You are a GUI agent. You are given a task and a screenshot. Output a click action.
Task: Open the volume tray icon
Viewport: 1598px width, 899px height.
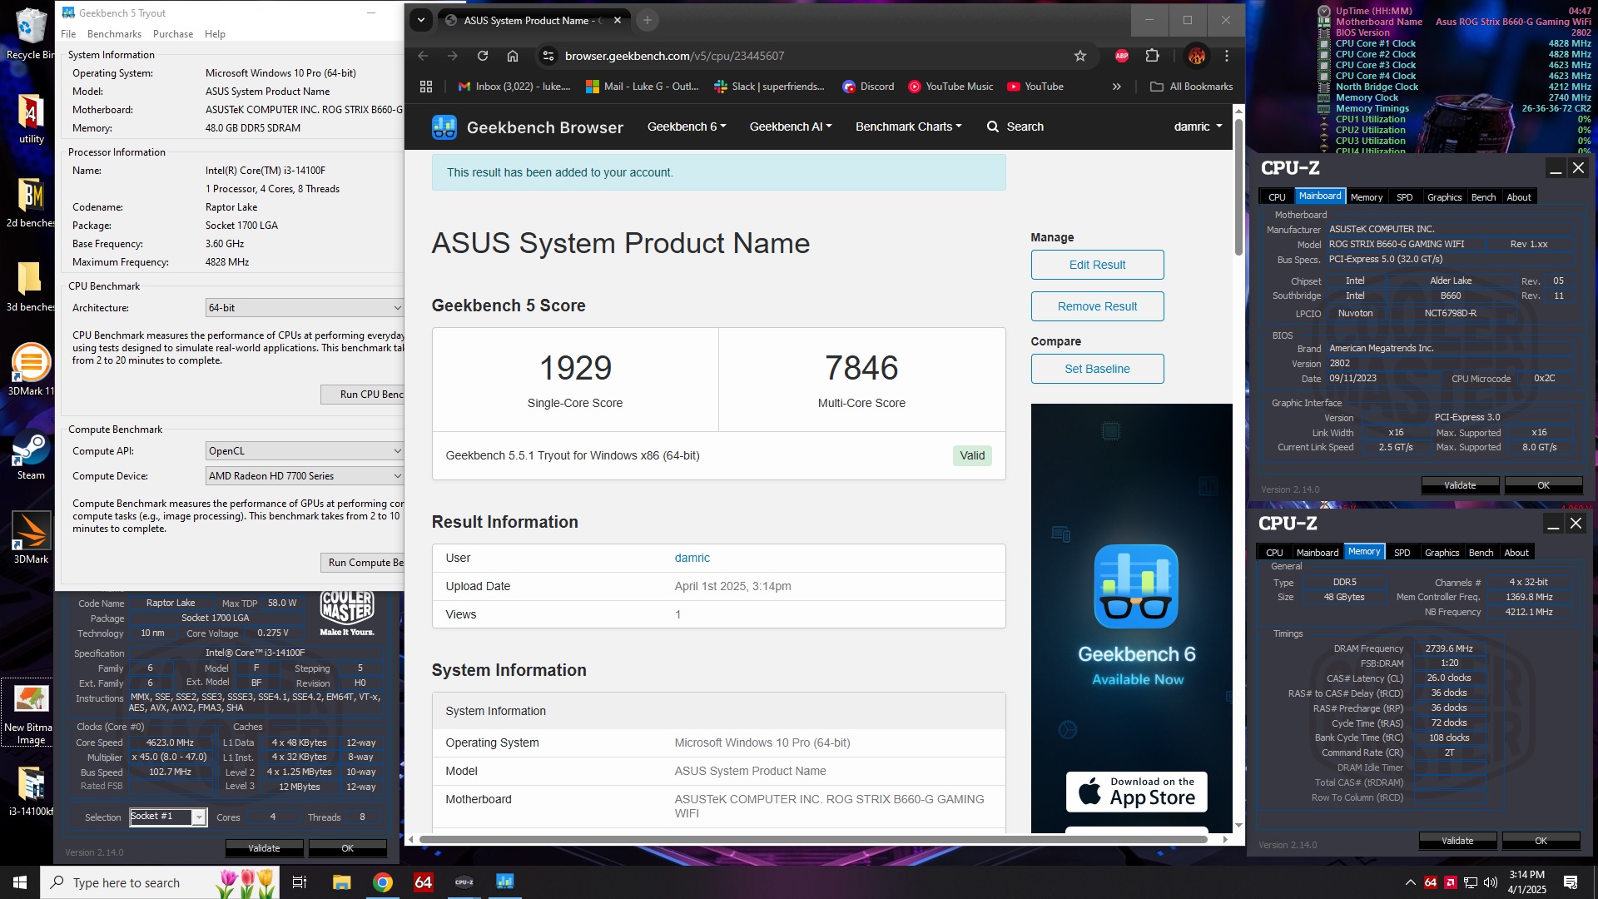1491,882
